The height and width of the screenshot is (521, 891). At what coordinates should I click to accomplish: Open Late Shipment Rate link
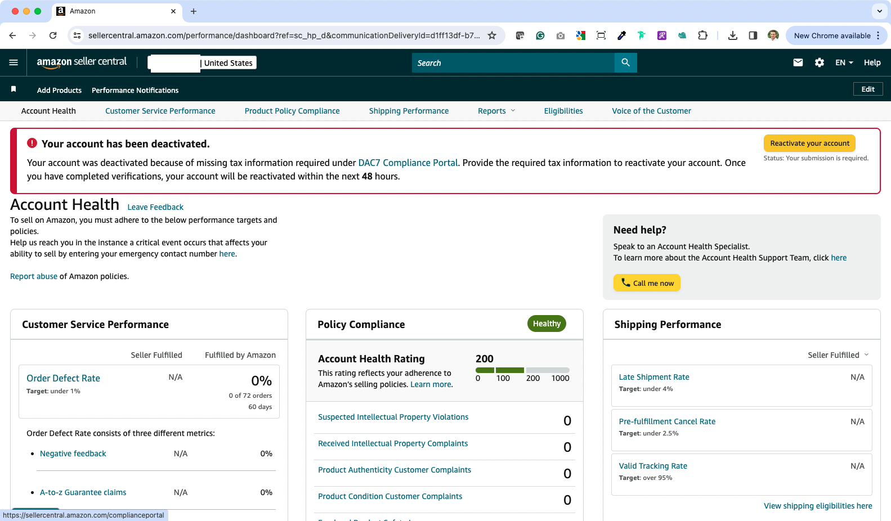point(654,377)
